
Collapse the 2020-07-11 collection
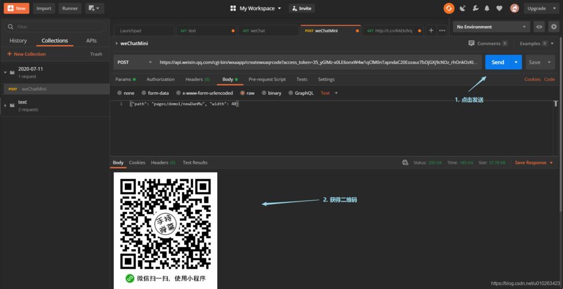5,72
